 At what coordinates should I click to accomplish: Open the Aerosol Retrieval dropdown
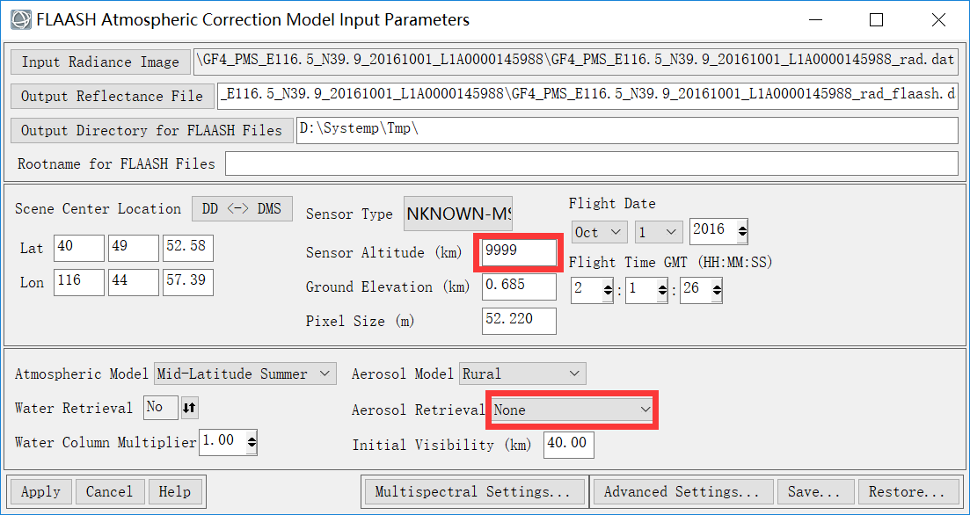pos(573,410)
